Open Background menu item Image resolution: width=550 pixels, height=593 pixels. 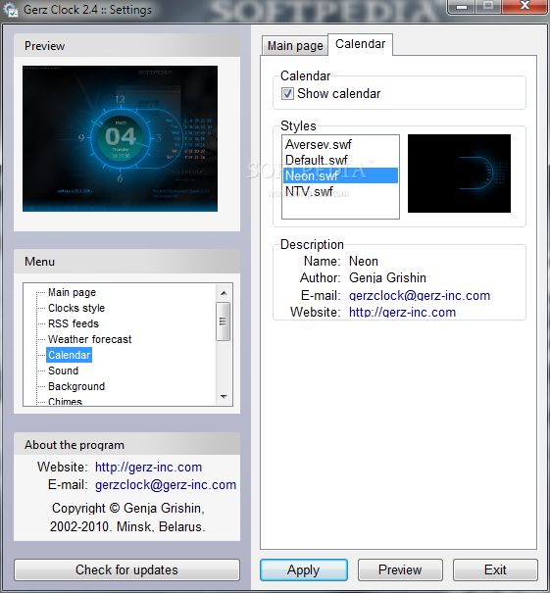point(76,386)
